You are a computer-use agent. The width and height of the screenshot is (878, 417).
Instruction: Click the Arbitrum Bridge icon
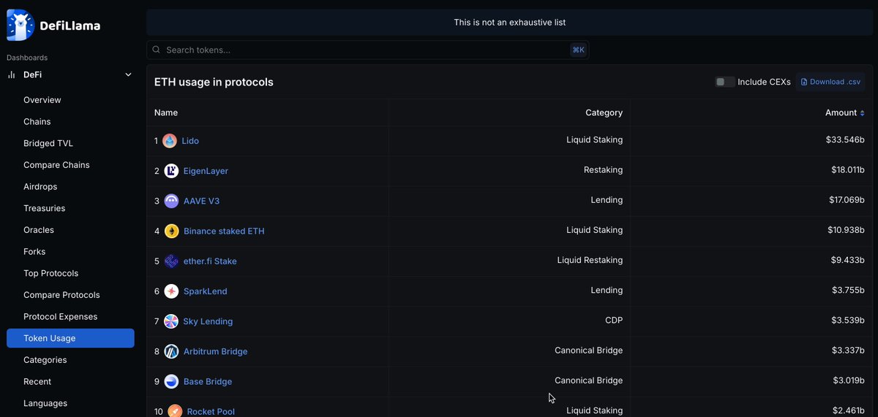(171, 351)
